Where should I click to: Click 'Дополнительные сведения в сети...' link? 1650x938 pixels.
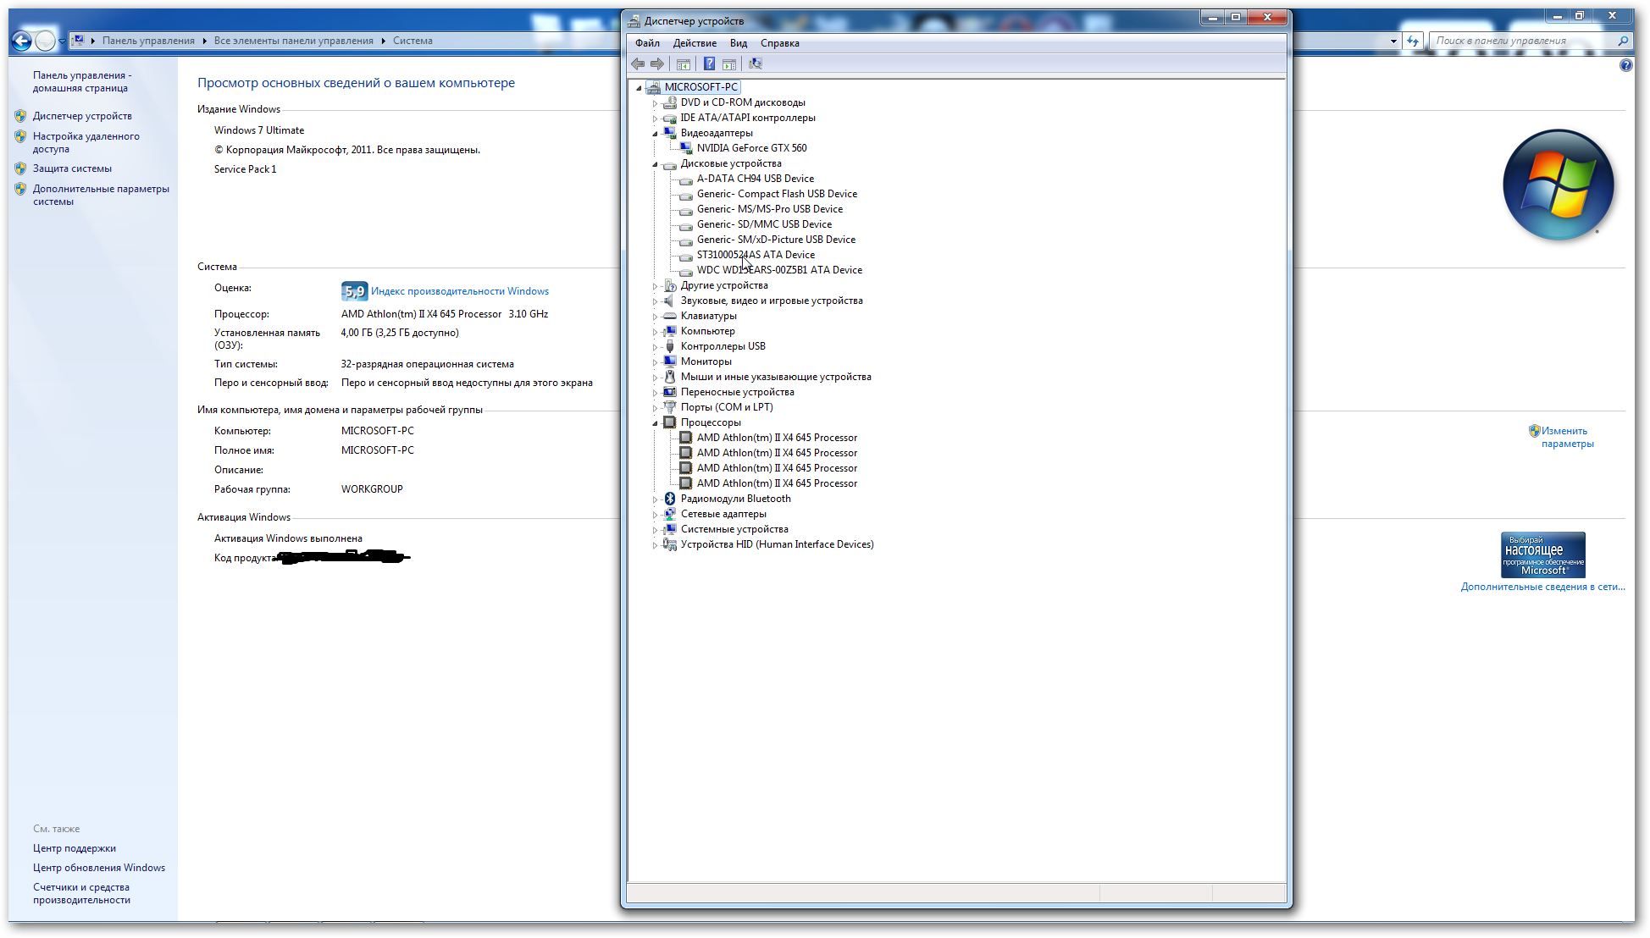[x=1542, y=587]
